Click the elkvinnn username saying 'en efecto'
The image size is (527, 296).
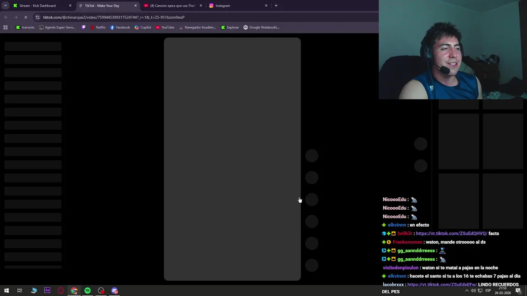397,225
